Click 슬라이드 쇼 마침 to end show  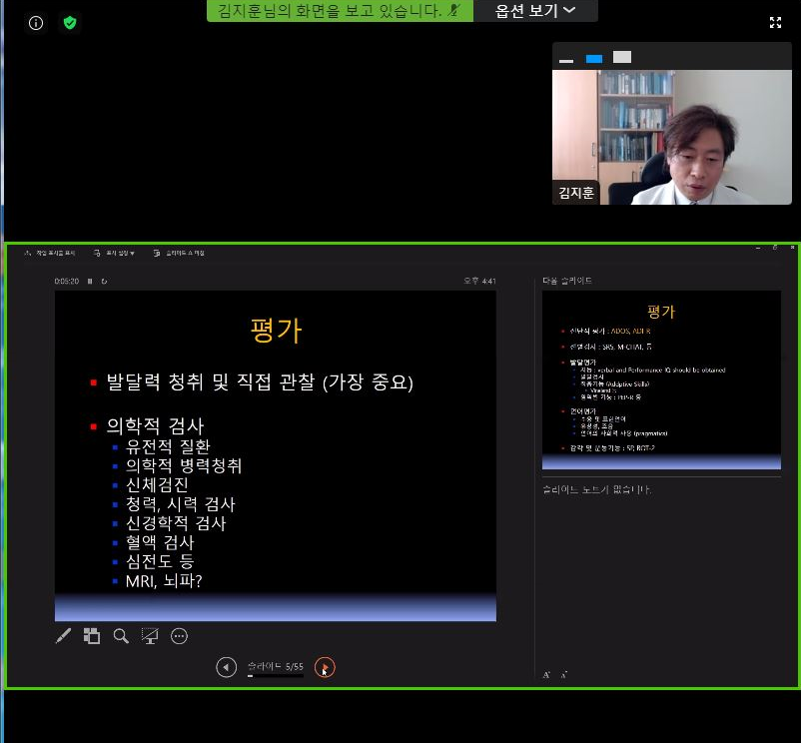click(x=180, y=254)
